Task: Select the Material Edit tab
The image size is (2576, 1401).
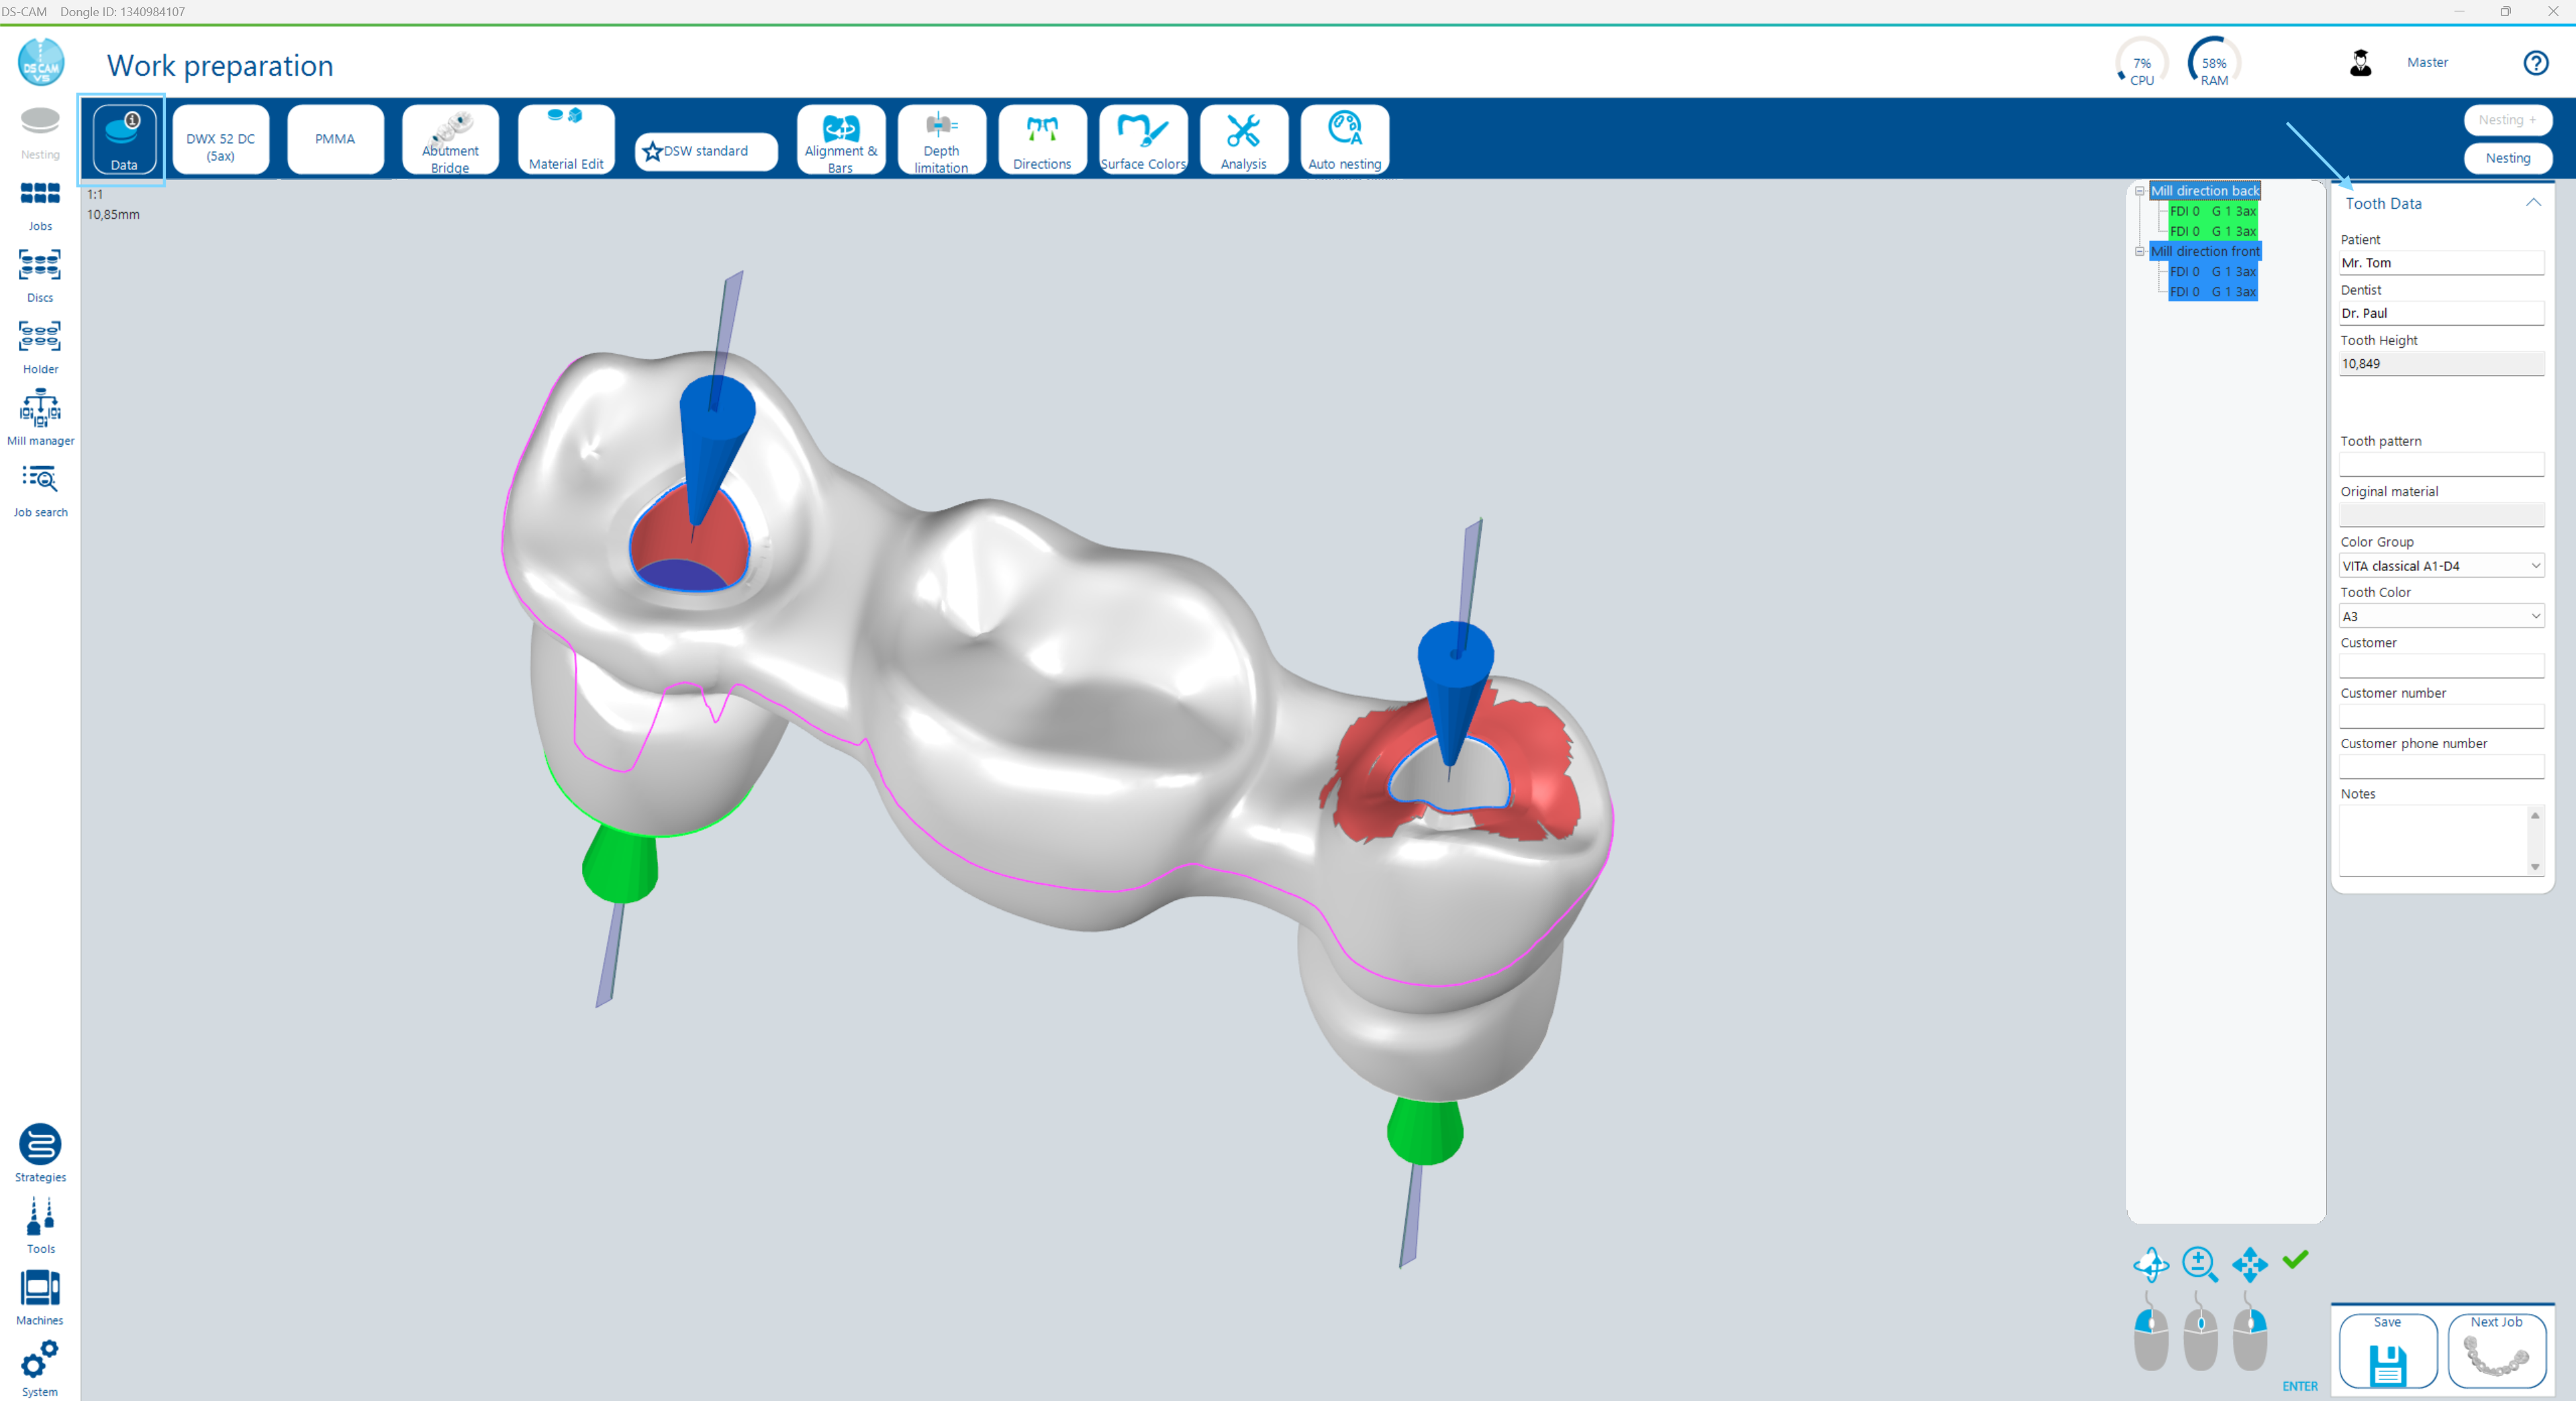Action: pyautogui.click(x=565, y=139)
